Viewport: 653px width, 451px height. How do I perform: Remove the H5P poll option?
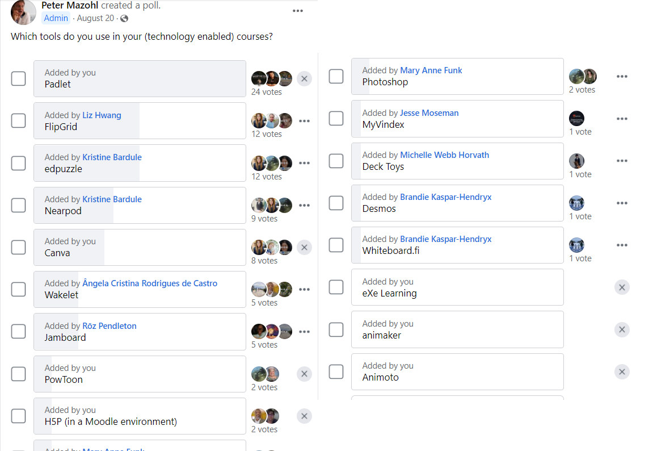[x=305, y=416]
